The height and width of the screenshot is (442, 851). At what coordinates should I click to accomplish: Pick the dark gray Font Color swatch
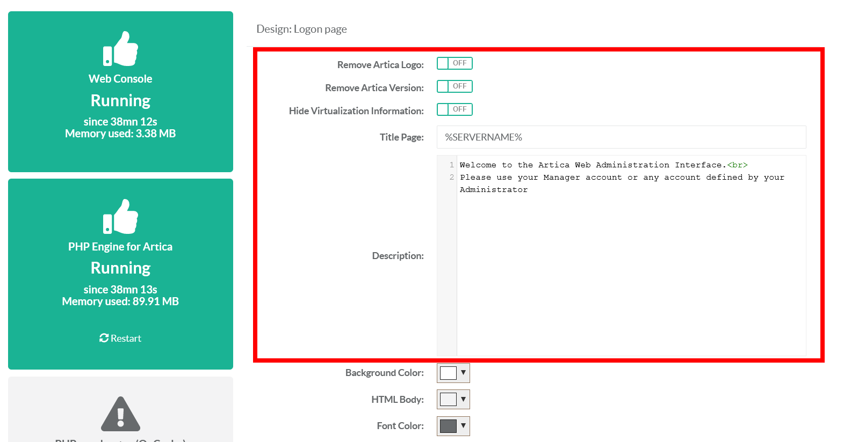[x=448, y=426]
